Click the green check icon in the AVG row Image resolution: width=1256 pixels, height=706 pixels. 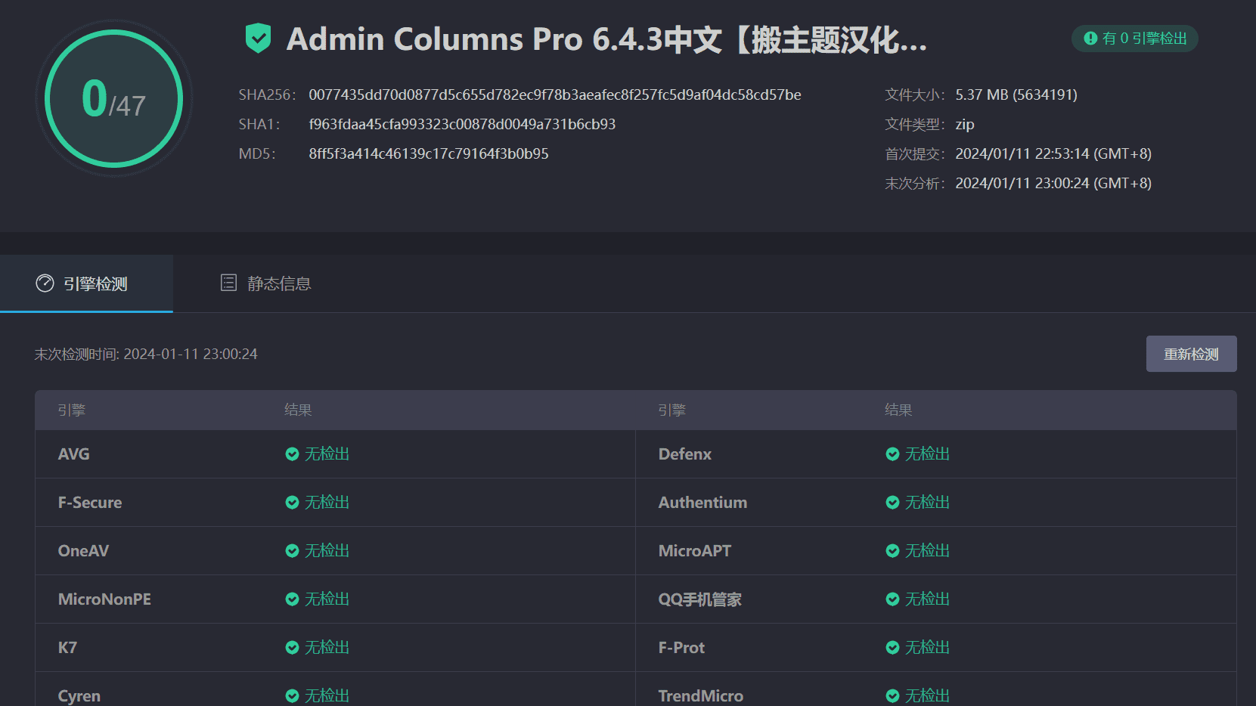pyautogui.click(x=292, y=454)
